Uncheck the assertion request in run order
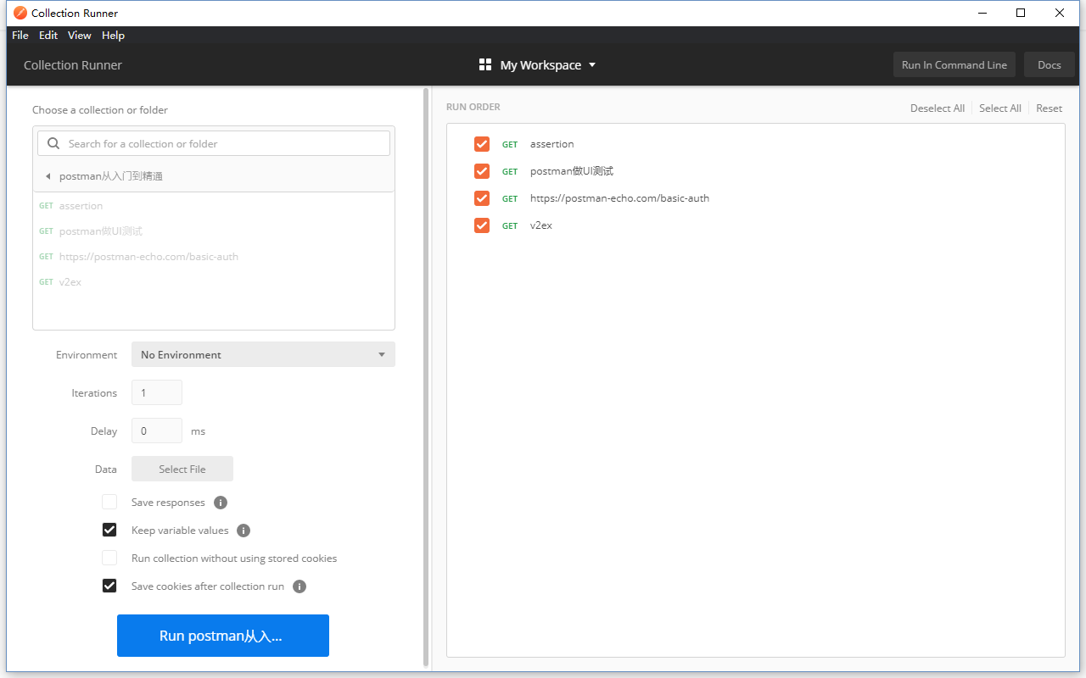The image size is (1086, 678). point(482,144)
